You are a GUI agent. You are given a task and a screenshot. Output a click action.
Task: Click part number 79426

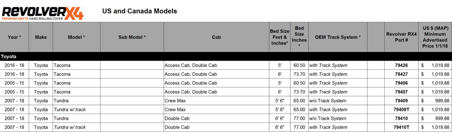pos(401,65)
